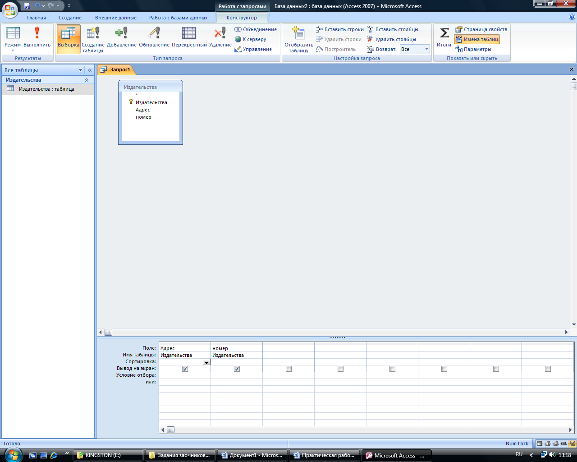Open Undo dropdown arrow in Quick Access

coord(43,6)
